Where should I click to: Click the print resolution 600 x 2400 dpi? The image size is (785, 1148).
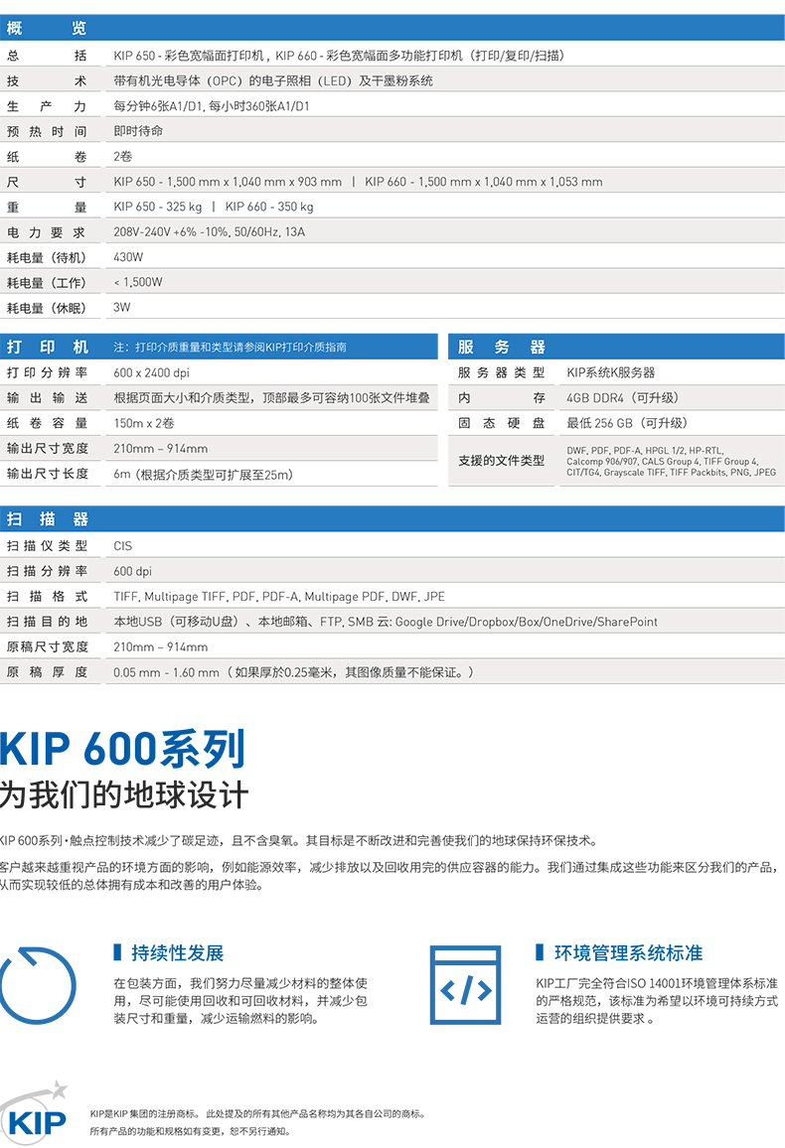pyautogui.click(x=152, y=372)
